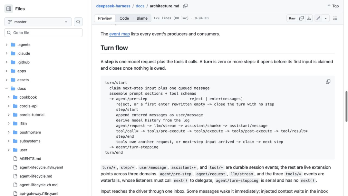The width and height of the screenshot is (348, 196).
Task: Open the docs breadcrumb link
Action: click(140, 6)
